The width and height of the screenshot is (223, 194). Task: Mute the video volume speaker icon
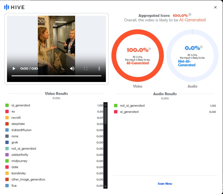pyautogui.click(x=72, y=69)
